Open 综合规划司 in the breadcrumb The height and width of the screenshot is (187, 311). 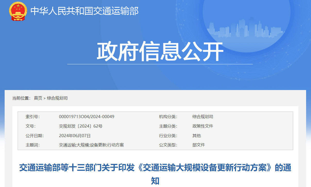click(57, 98)
